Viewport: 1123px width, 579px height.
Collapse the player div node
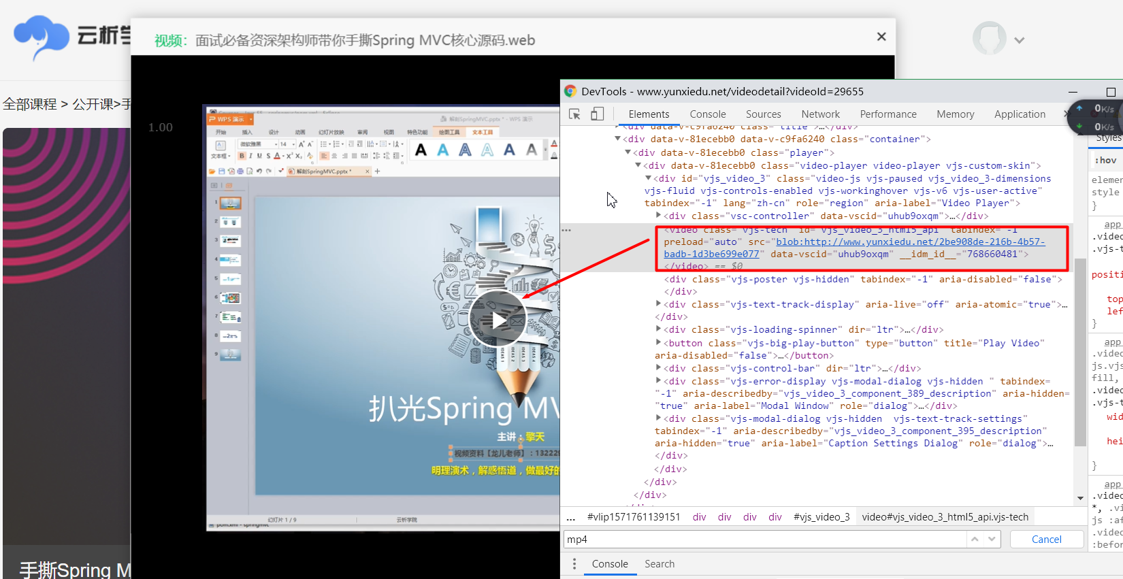click(628, 152)
